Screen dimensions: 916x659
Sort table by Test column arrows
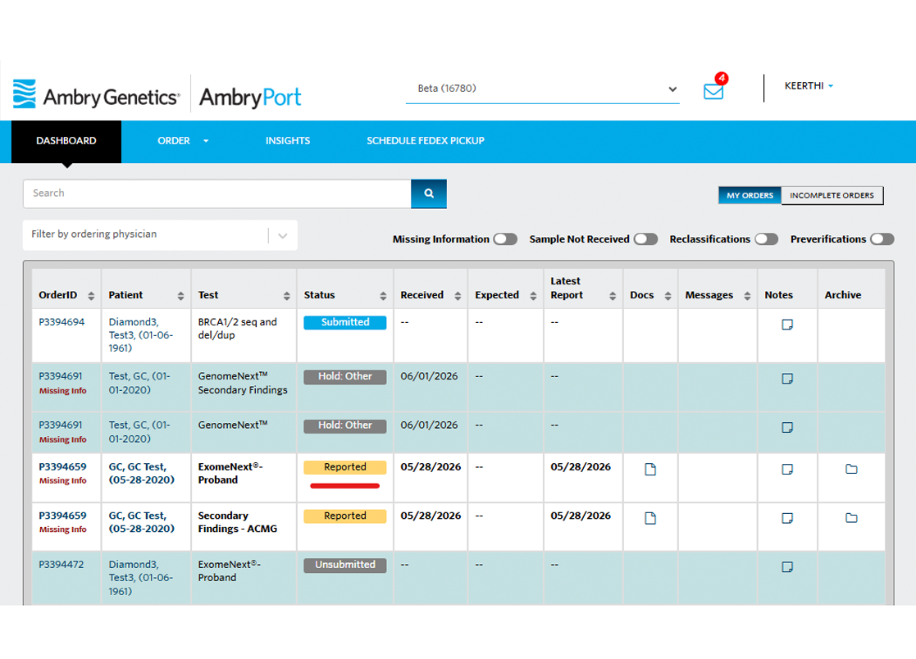tap(286, 296)
